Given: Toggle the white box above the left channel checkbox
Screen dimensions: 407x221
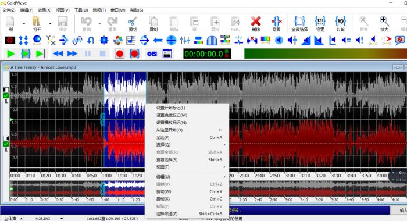Looking at the screenshot, I should point(6,90).
